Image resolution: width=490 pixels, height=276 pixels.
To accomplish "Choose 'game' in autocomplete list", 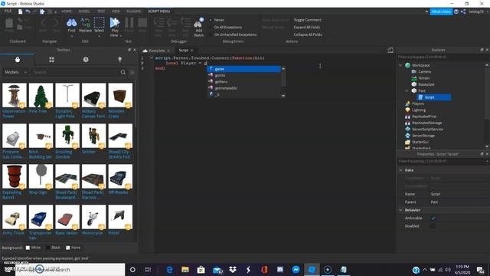I will [x=244, y=69].
